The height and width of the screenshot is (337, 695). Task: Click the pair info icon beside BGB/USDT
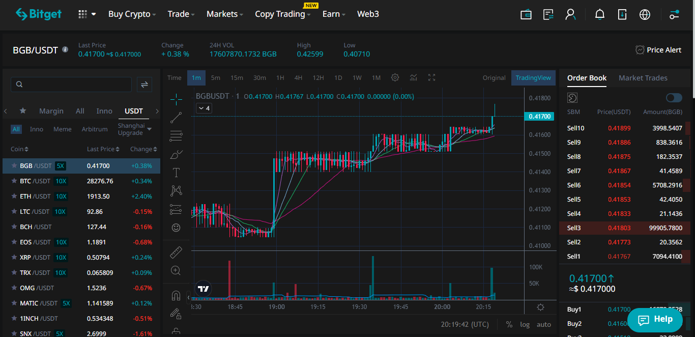[65, 49]
